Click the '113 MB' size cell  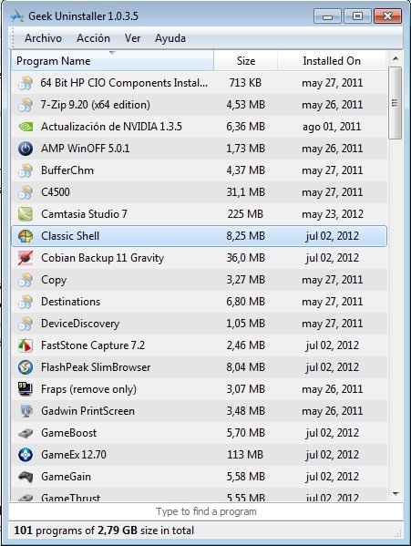tap(245, 455)
